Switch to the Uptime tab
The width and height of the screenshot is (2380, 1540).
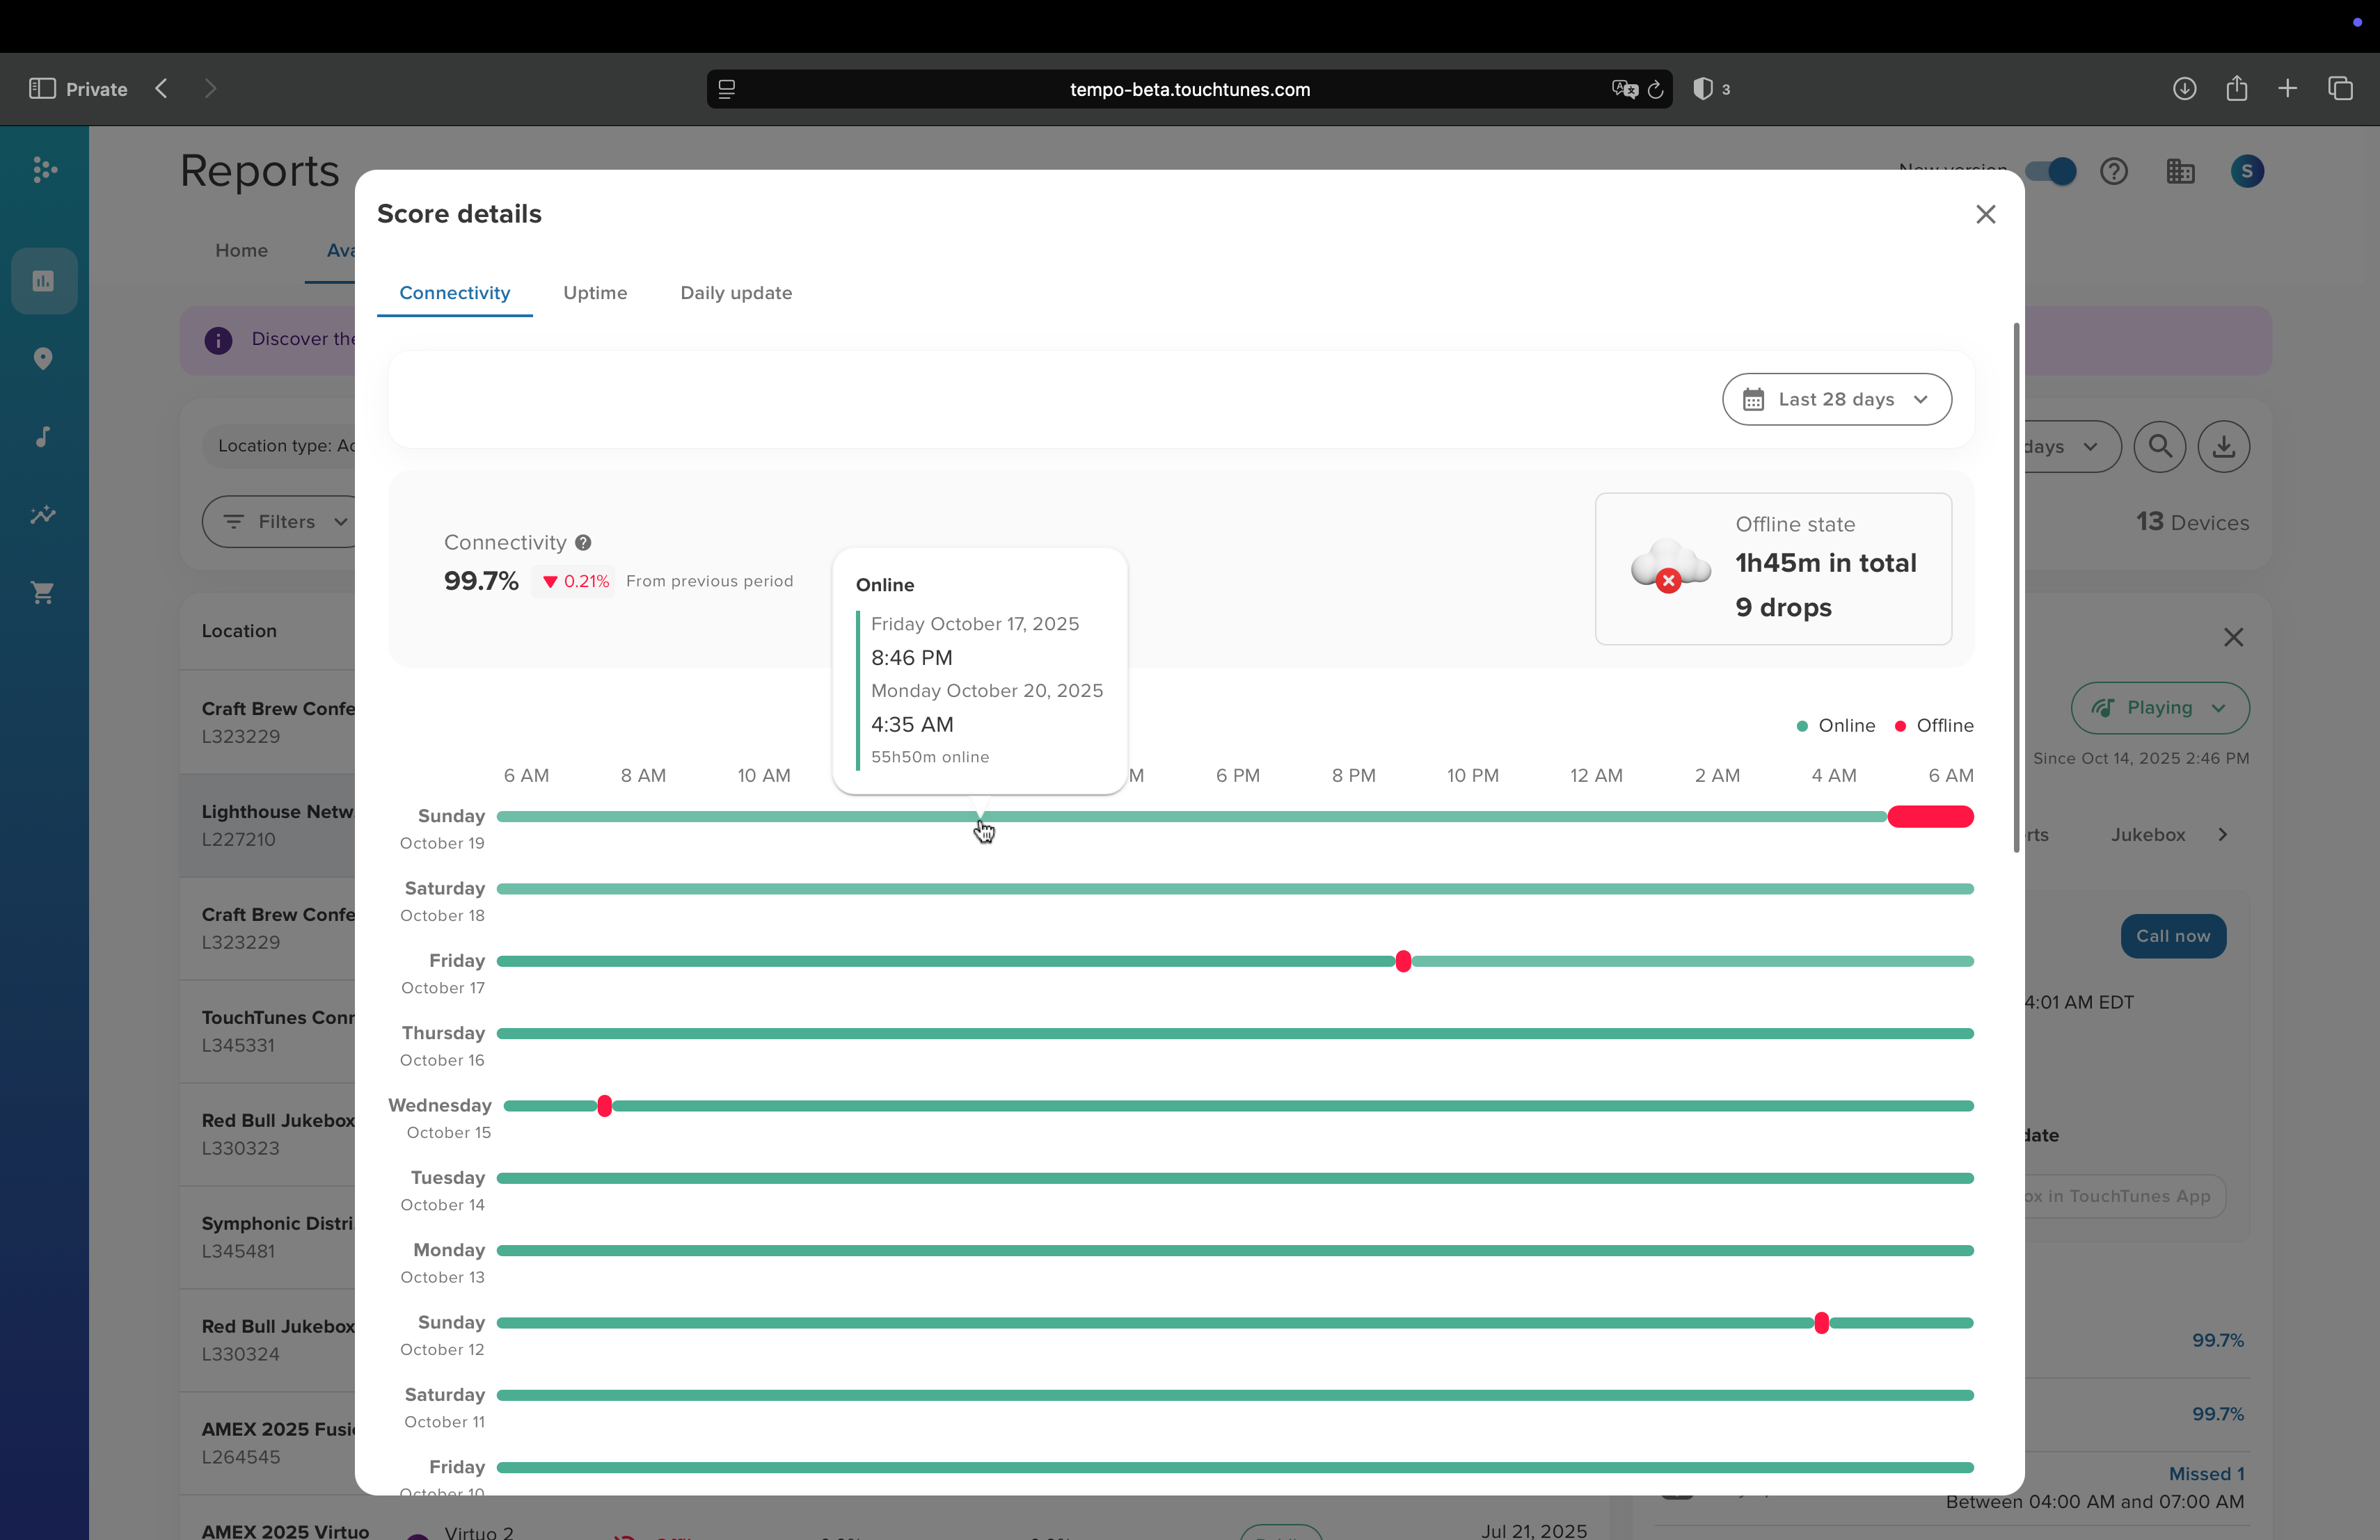click(595, 293)
